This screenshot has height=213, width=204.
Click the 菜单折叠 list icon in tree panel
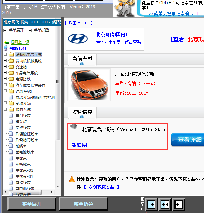click(30, 30)
